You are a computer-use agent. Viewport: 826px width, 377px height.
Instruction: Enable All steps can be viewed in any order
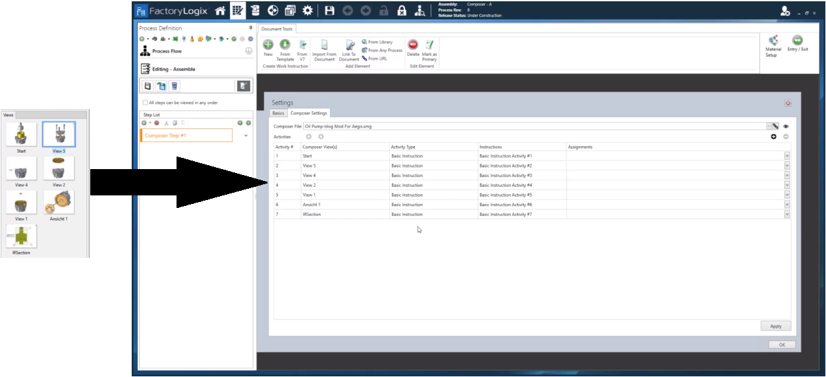[145, 103]
